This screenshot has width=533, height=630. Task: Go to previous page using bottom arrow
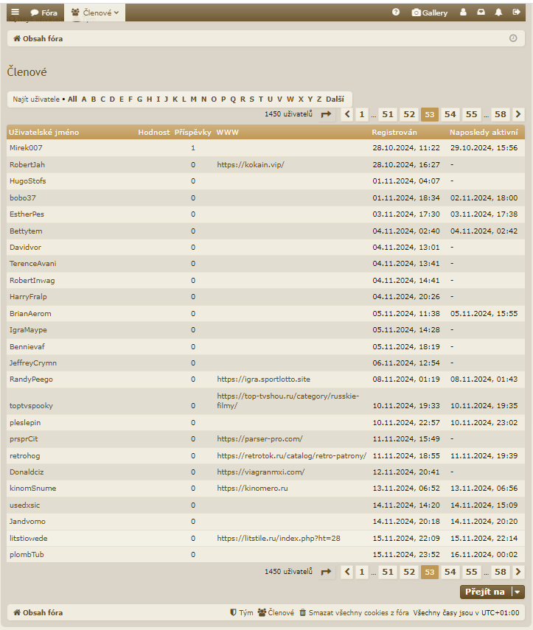[x=347, y=572]
